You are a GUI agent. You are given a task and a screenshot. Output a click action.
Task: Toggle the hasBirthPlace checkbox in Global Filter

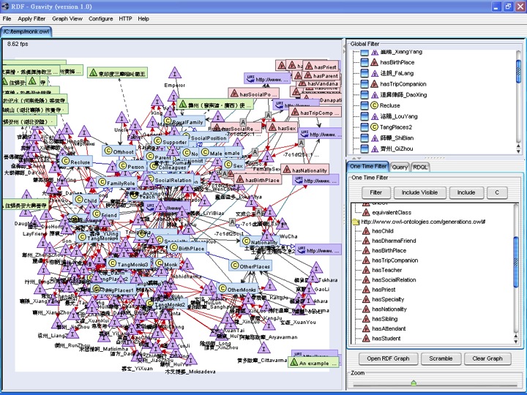pyautogui.click(x=365, y=62)
